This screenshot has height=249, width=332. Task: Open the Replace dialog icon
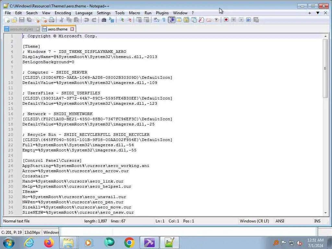[x=112, y=20]
